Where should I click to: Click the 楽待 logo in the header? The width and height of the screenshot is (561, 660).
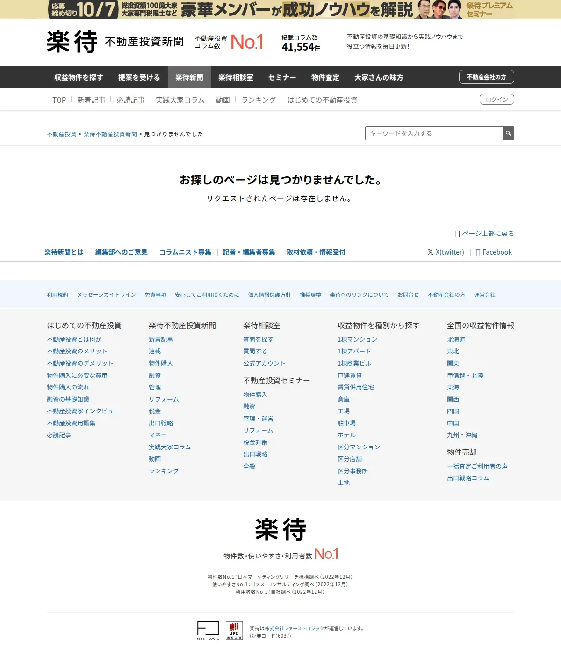[72, 42]
